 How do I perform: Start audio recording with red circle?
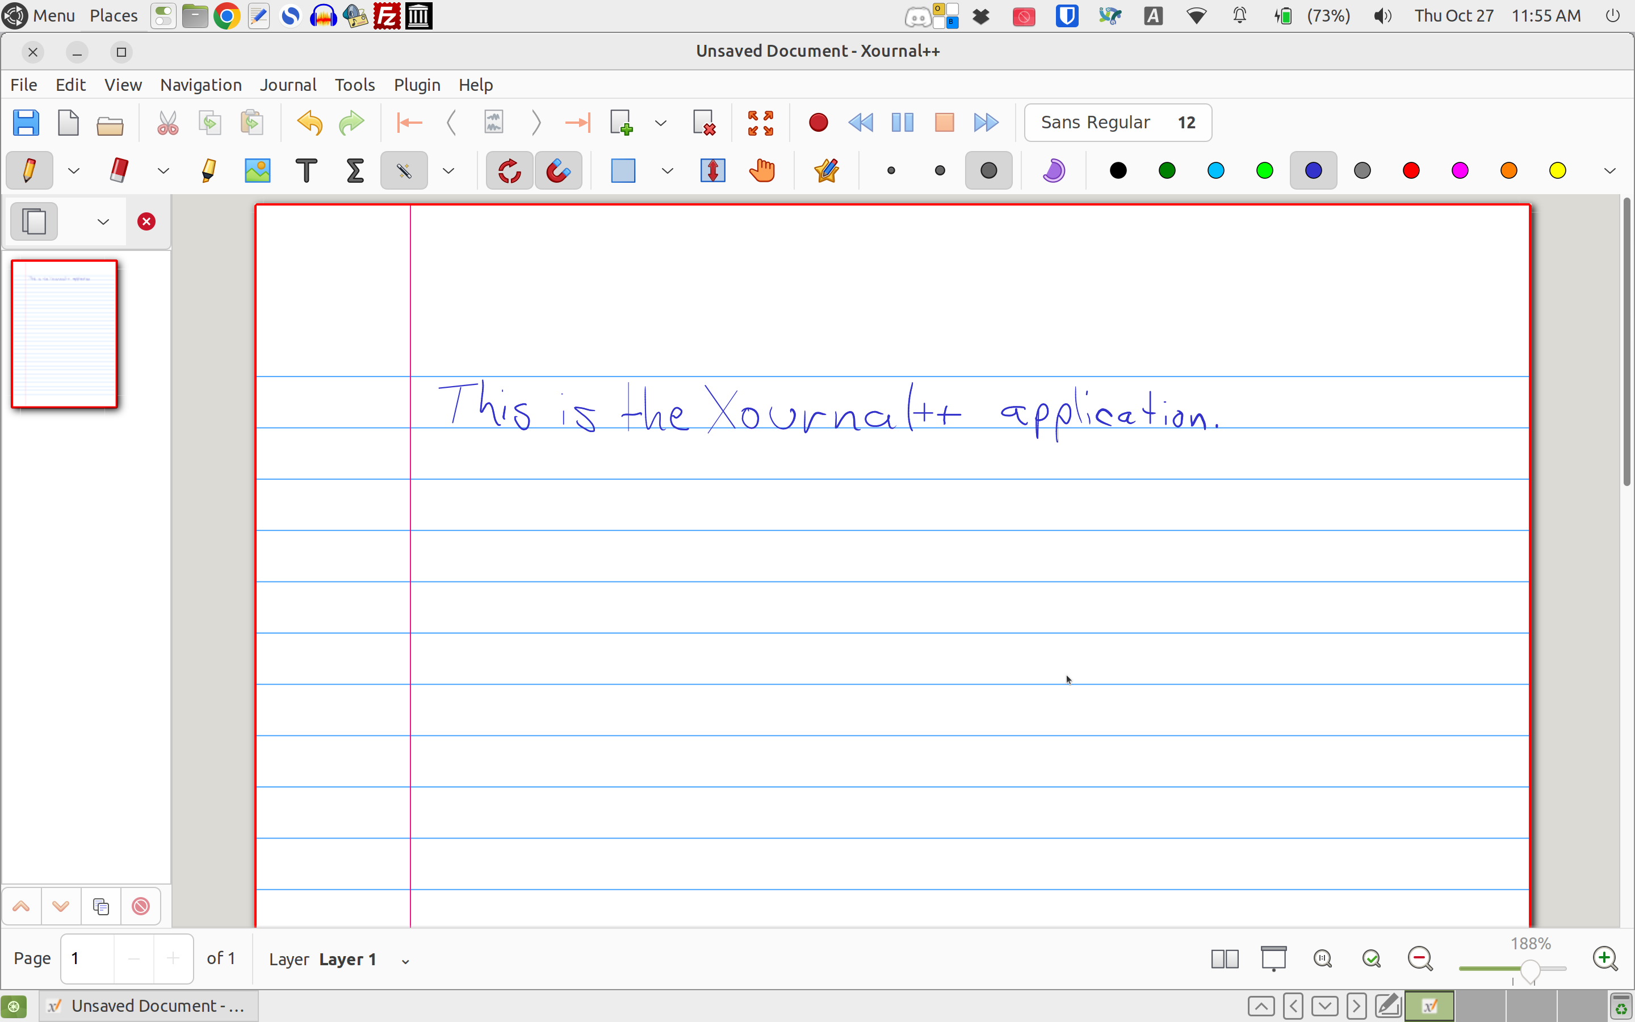[818, 122]
